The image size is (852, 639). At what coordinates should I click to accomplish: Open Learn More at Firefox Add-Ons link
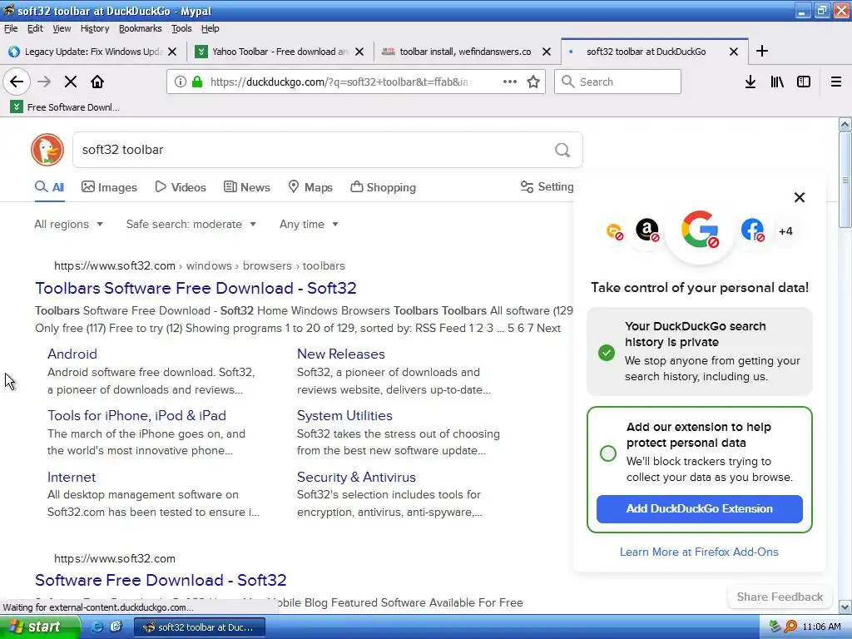(x=699, y=552)
